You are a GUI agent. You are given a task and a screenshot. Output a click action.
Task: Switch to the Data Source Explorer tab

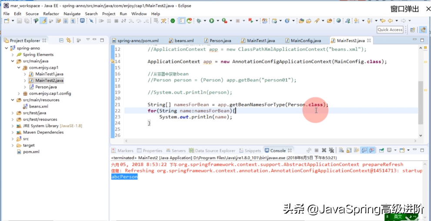point(212,151)
